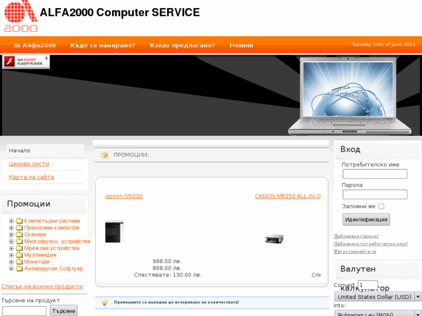The height and width of the screenshot is (316, 422).
Task: Open Мултимедия category
Action: pyautogui.click(x=40, y=255)
